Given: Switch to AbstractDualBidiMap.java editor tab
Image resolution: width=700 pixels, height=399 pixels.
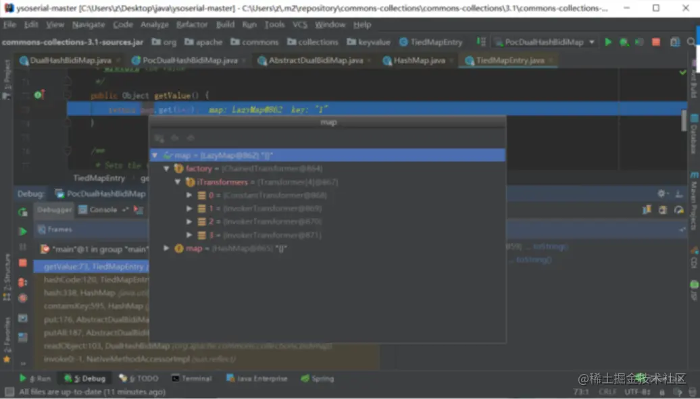Looking at the screenshot, I should (x=315, y=60).
